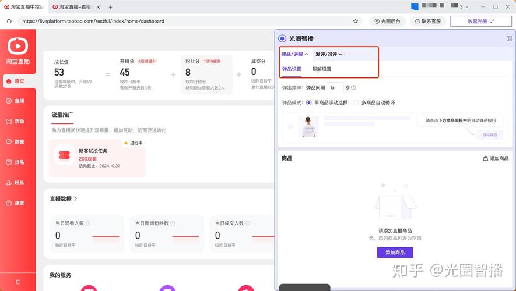Open the 新客试投任务 task card
516x291 pixels.
tap(97, 158)
